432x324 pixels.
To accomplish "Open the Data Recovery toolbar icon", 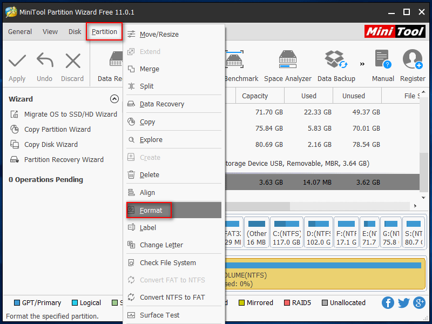I will [x=116, y=59].
